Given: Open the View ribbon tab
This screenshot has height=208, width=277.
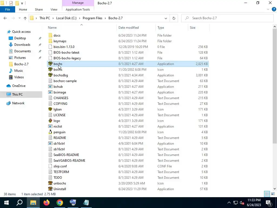Looking at the screenshot, I should coord(54,9).
